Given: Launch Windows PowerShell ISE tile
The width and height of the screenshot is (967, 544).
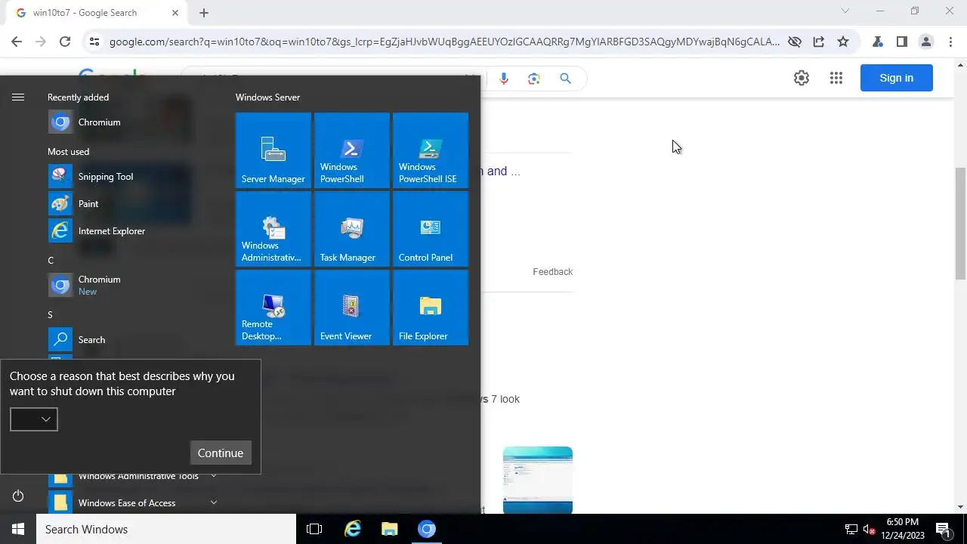Looking at the screenshot, I should tap(430, 150).
